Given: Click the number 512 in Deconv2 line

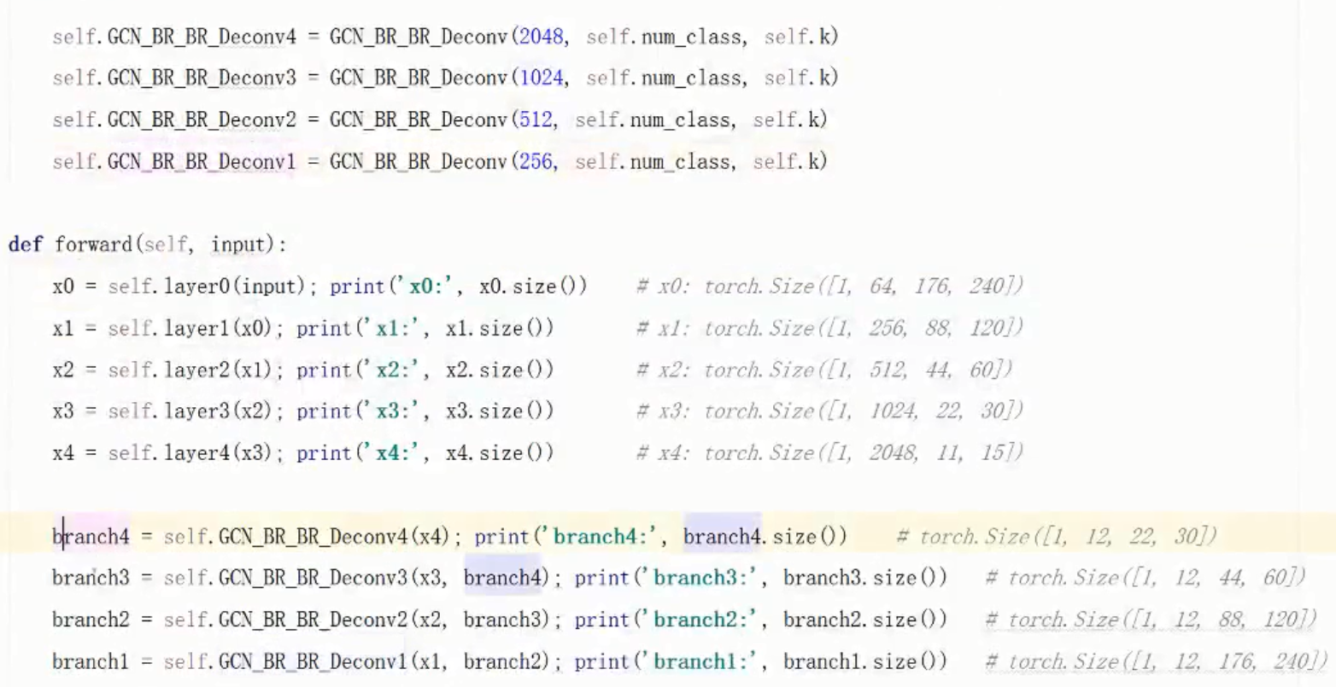Looking at the screenshot, I should coord(536,119).
